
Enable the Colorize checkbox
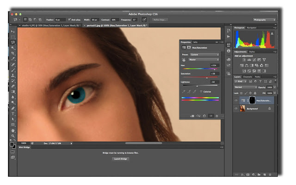(201, 92)
